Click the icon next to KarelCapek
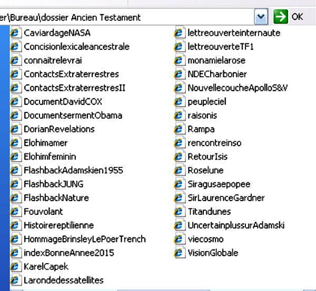316x291 pixels. point(16,266)
